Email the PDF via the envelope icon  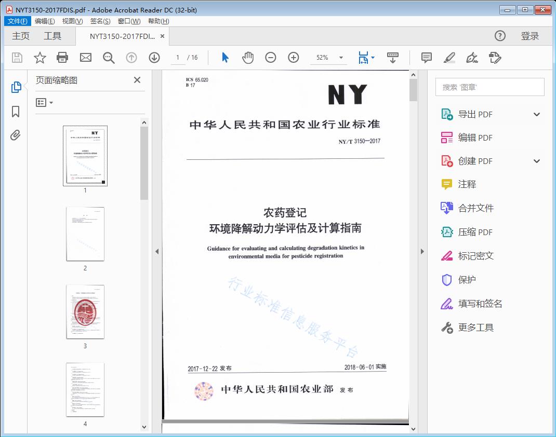85,58
